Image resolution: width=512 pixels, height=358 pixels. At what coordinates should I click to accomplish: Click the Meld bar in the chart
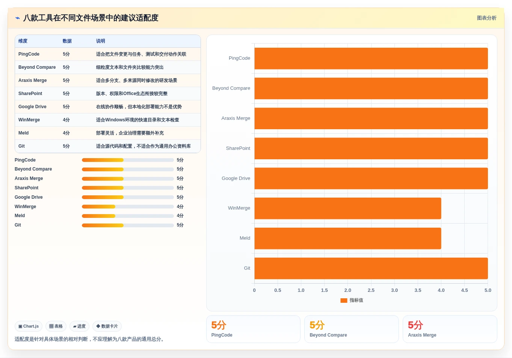point(348,238)
